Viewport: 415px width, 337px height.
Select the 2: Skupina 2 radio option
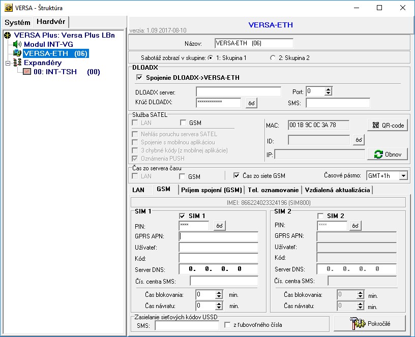coord(273,57)
